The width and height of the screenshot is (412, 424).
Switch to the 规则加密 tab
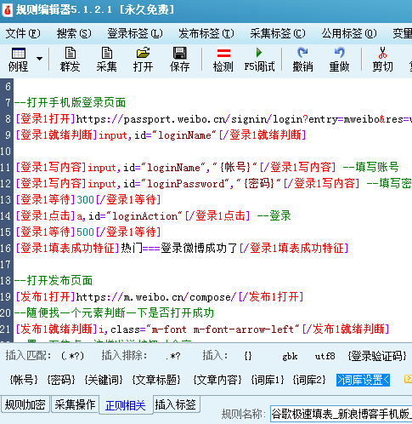point(25,404)
